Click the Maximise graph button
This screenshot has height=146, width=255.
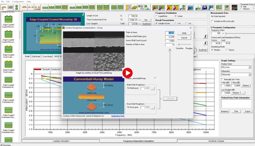[224, 111]
